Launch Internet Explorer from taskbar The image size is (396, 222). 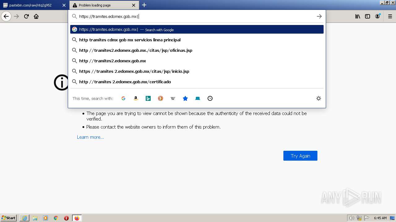(24, 218)
